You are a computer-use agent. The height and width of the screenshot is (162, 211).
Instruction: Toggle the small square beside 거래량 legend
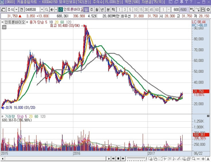pyautogui.click(x=2, y=116)
